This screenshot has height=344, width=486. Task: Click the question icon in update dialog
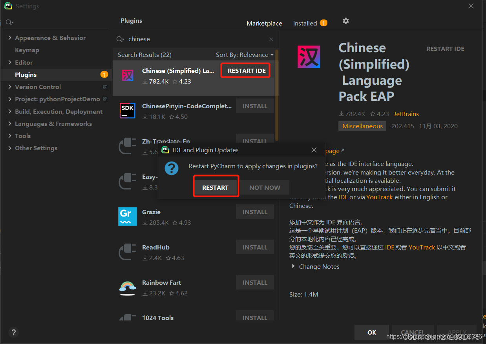[x=172, y=168]
